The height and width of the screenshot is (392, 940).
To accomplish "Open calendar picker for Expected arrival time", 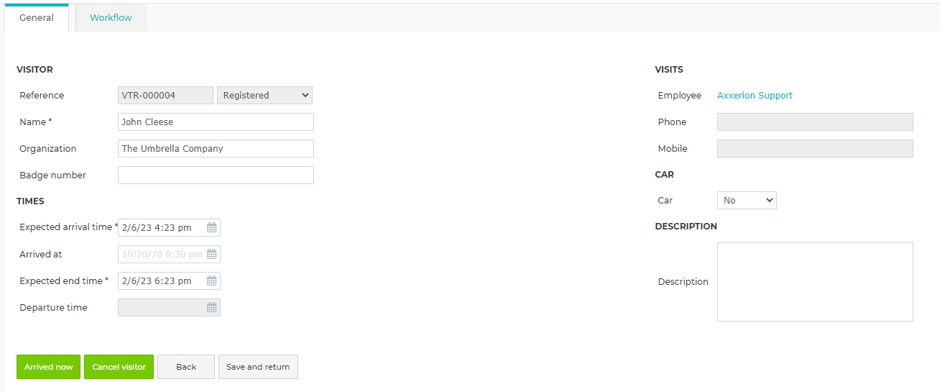I will (x=212, y=227).
